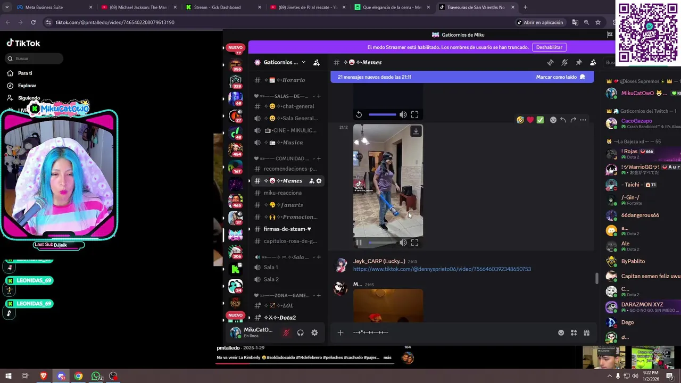This screenshot has width=681, height=383.
Task: Switch to Jinetes de PJ al rescate tab
Action: click(308, 7)
